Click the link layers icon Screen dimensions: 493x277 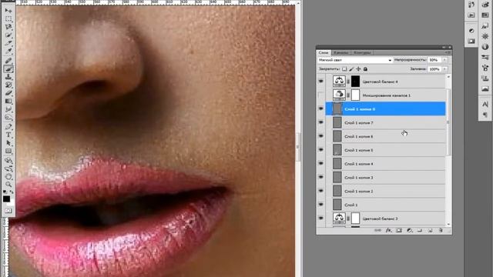(378, 230)
